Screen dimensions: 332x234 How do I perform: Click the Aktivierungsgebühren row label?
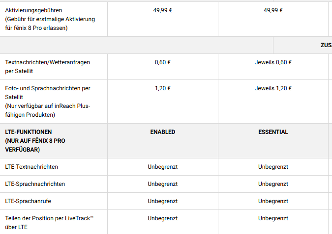click(33, 10)
